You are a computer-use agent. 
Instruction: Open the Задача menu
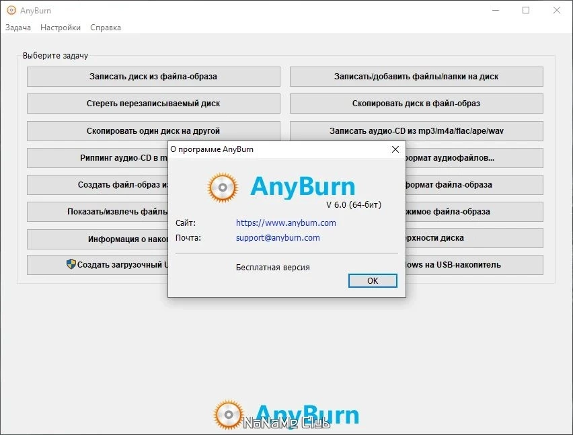18,28
